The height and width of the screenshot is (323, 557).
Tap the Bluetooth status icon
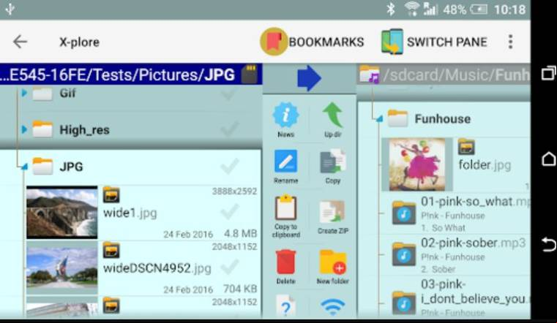click(x=391, y=9)
